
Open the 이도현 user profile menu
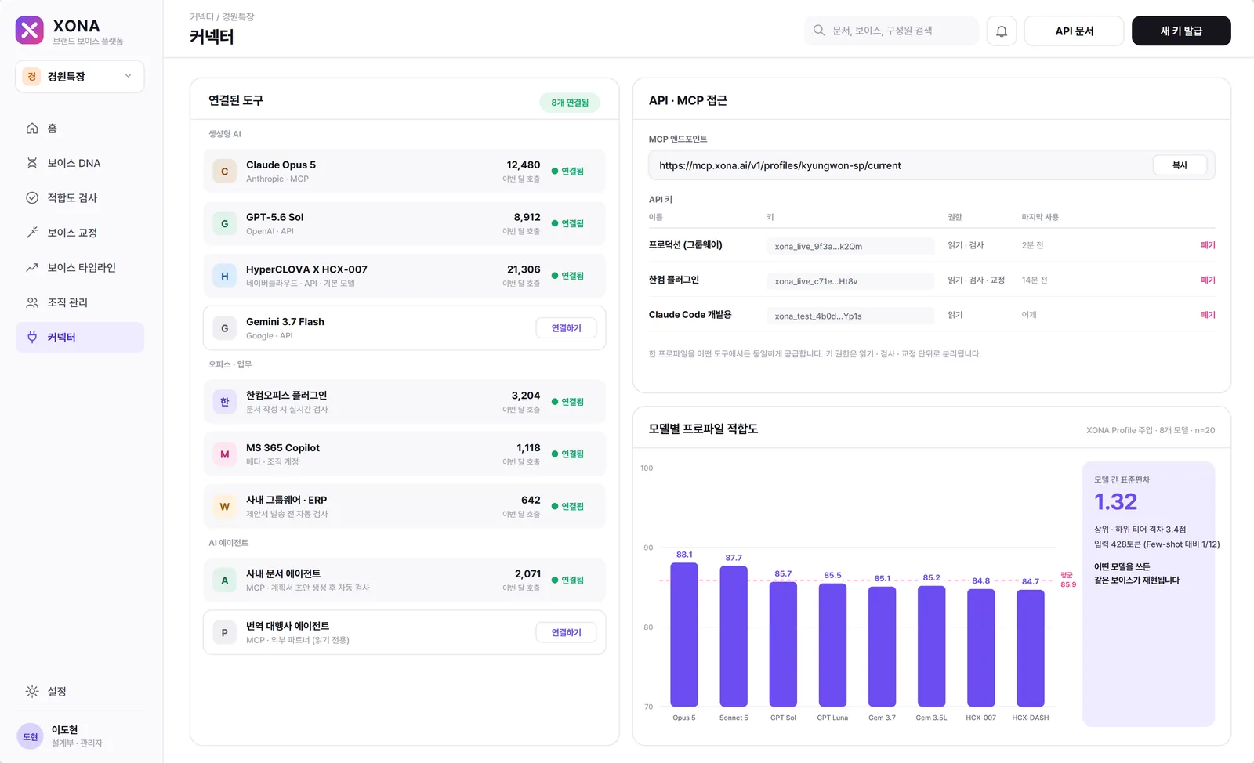tap(80, 736)
